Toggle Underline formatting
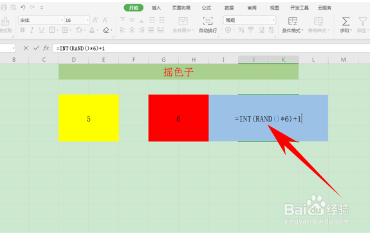370x234 pixels. [x=42, y=30]
